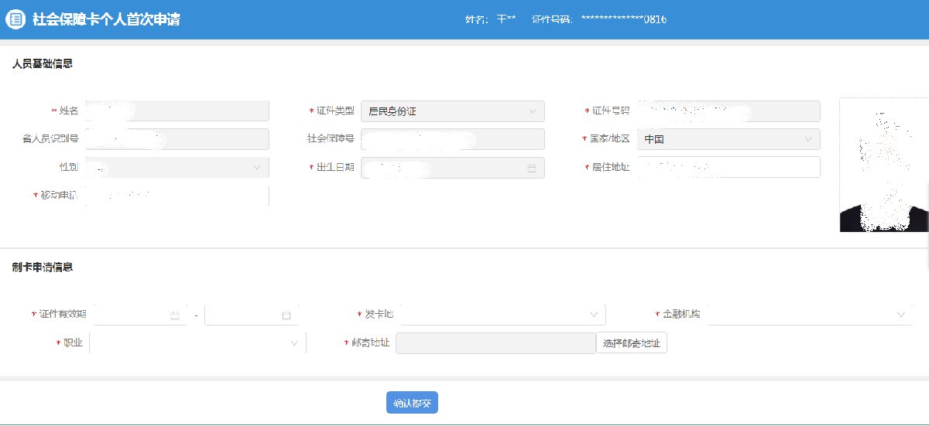Open calendar for certificate validity start date

[x=174, y=315]
